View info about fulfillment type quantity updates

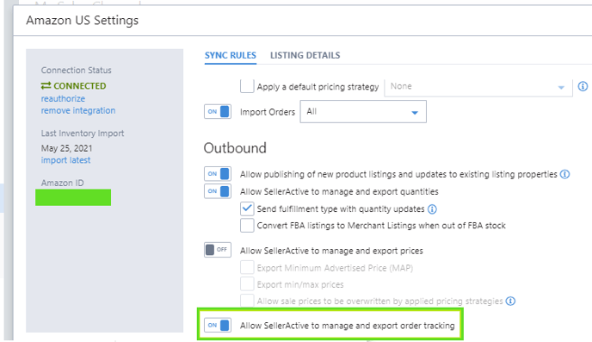(x=432, y=209)
